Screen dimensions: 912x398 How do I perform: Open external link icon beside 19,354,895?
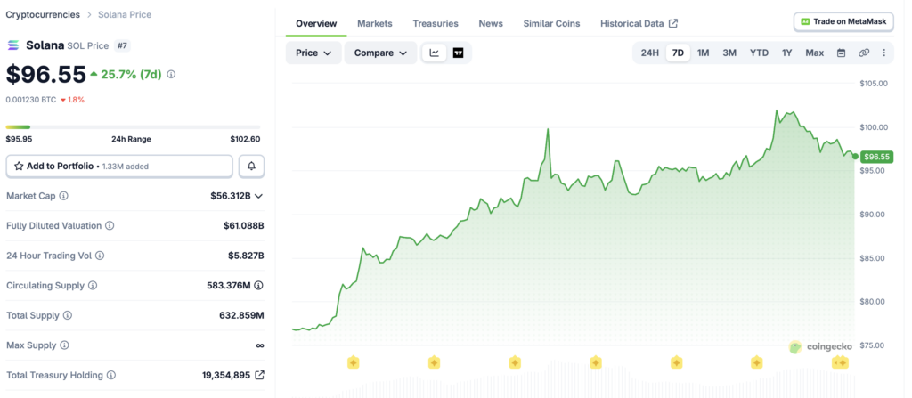[260, 375]
